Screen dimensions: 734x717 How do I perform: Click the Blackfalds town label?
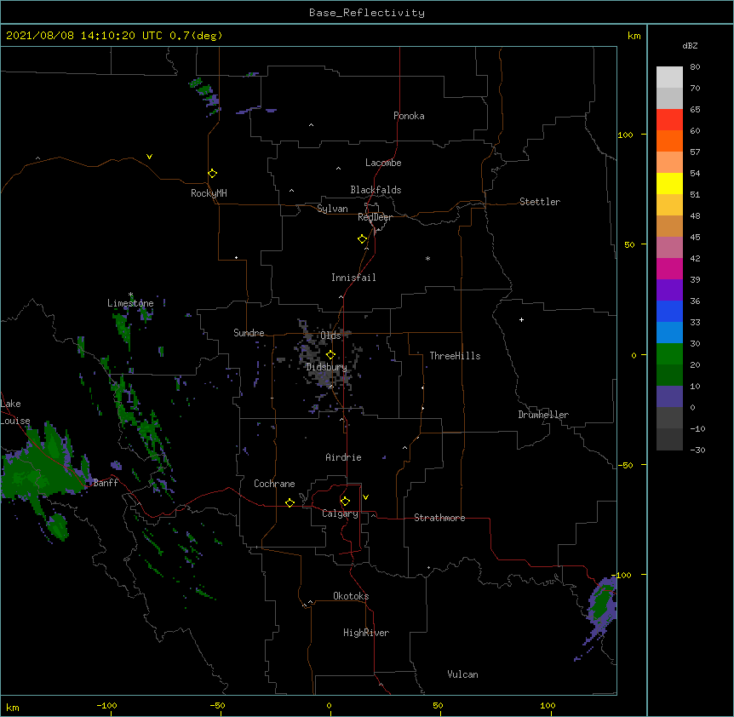click(376, 190)
